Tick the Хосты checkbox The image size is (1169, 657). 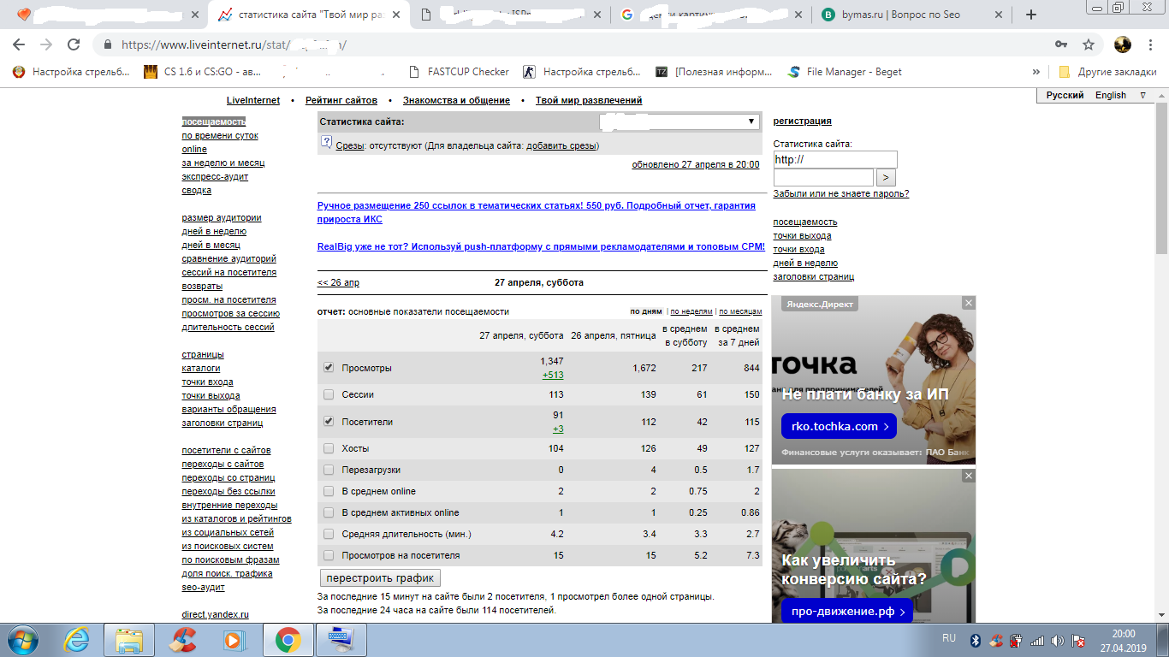pyautogui.click(x=329, y=448)
